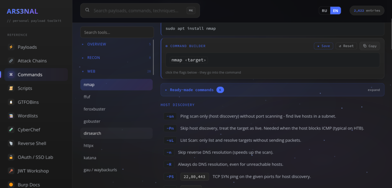Open the Burp Docs orange icon
392x188 pixels.
pyautogui.click(x=11, y=185)
